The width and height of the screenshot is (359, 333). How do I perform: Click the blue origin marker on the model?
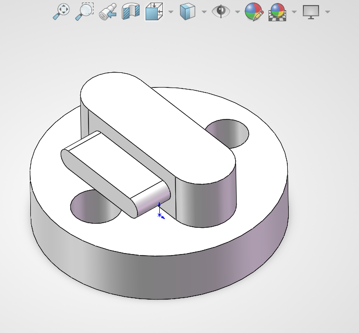pos(160,215)
